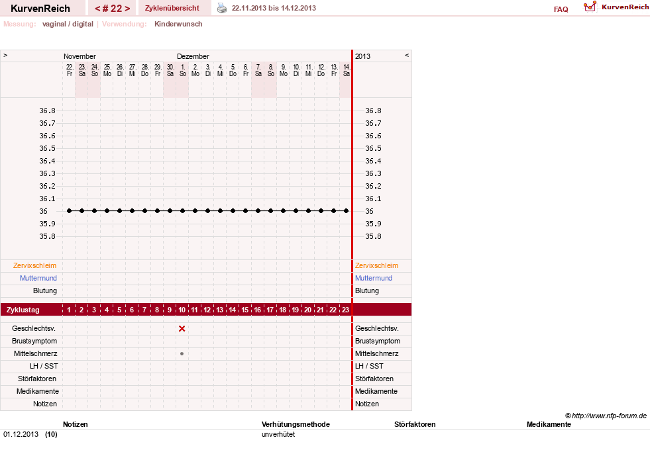Click the red X in Geschlechtsv. row

pos(182,329)
